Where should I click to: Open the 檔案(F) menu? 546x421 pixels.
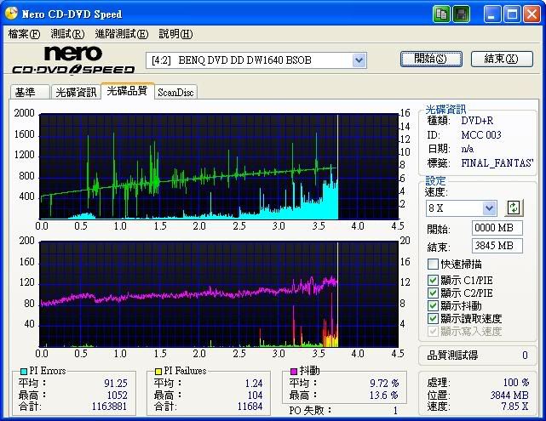(24, 34)
